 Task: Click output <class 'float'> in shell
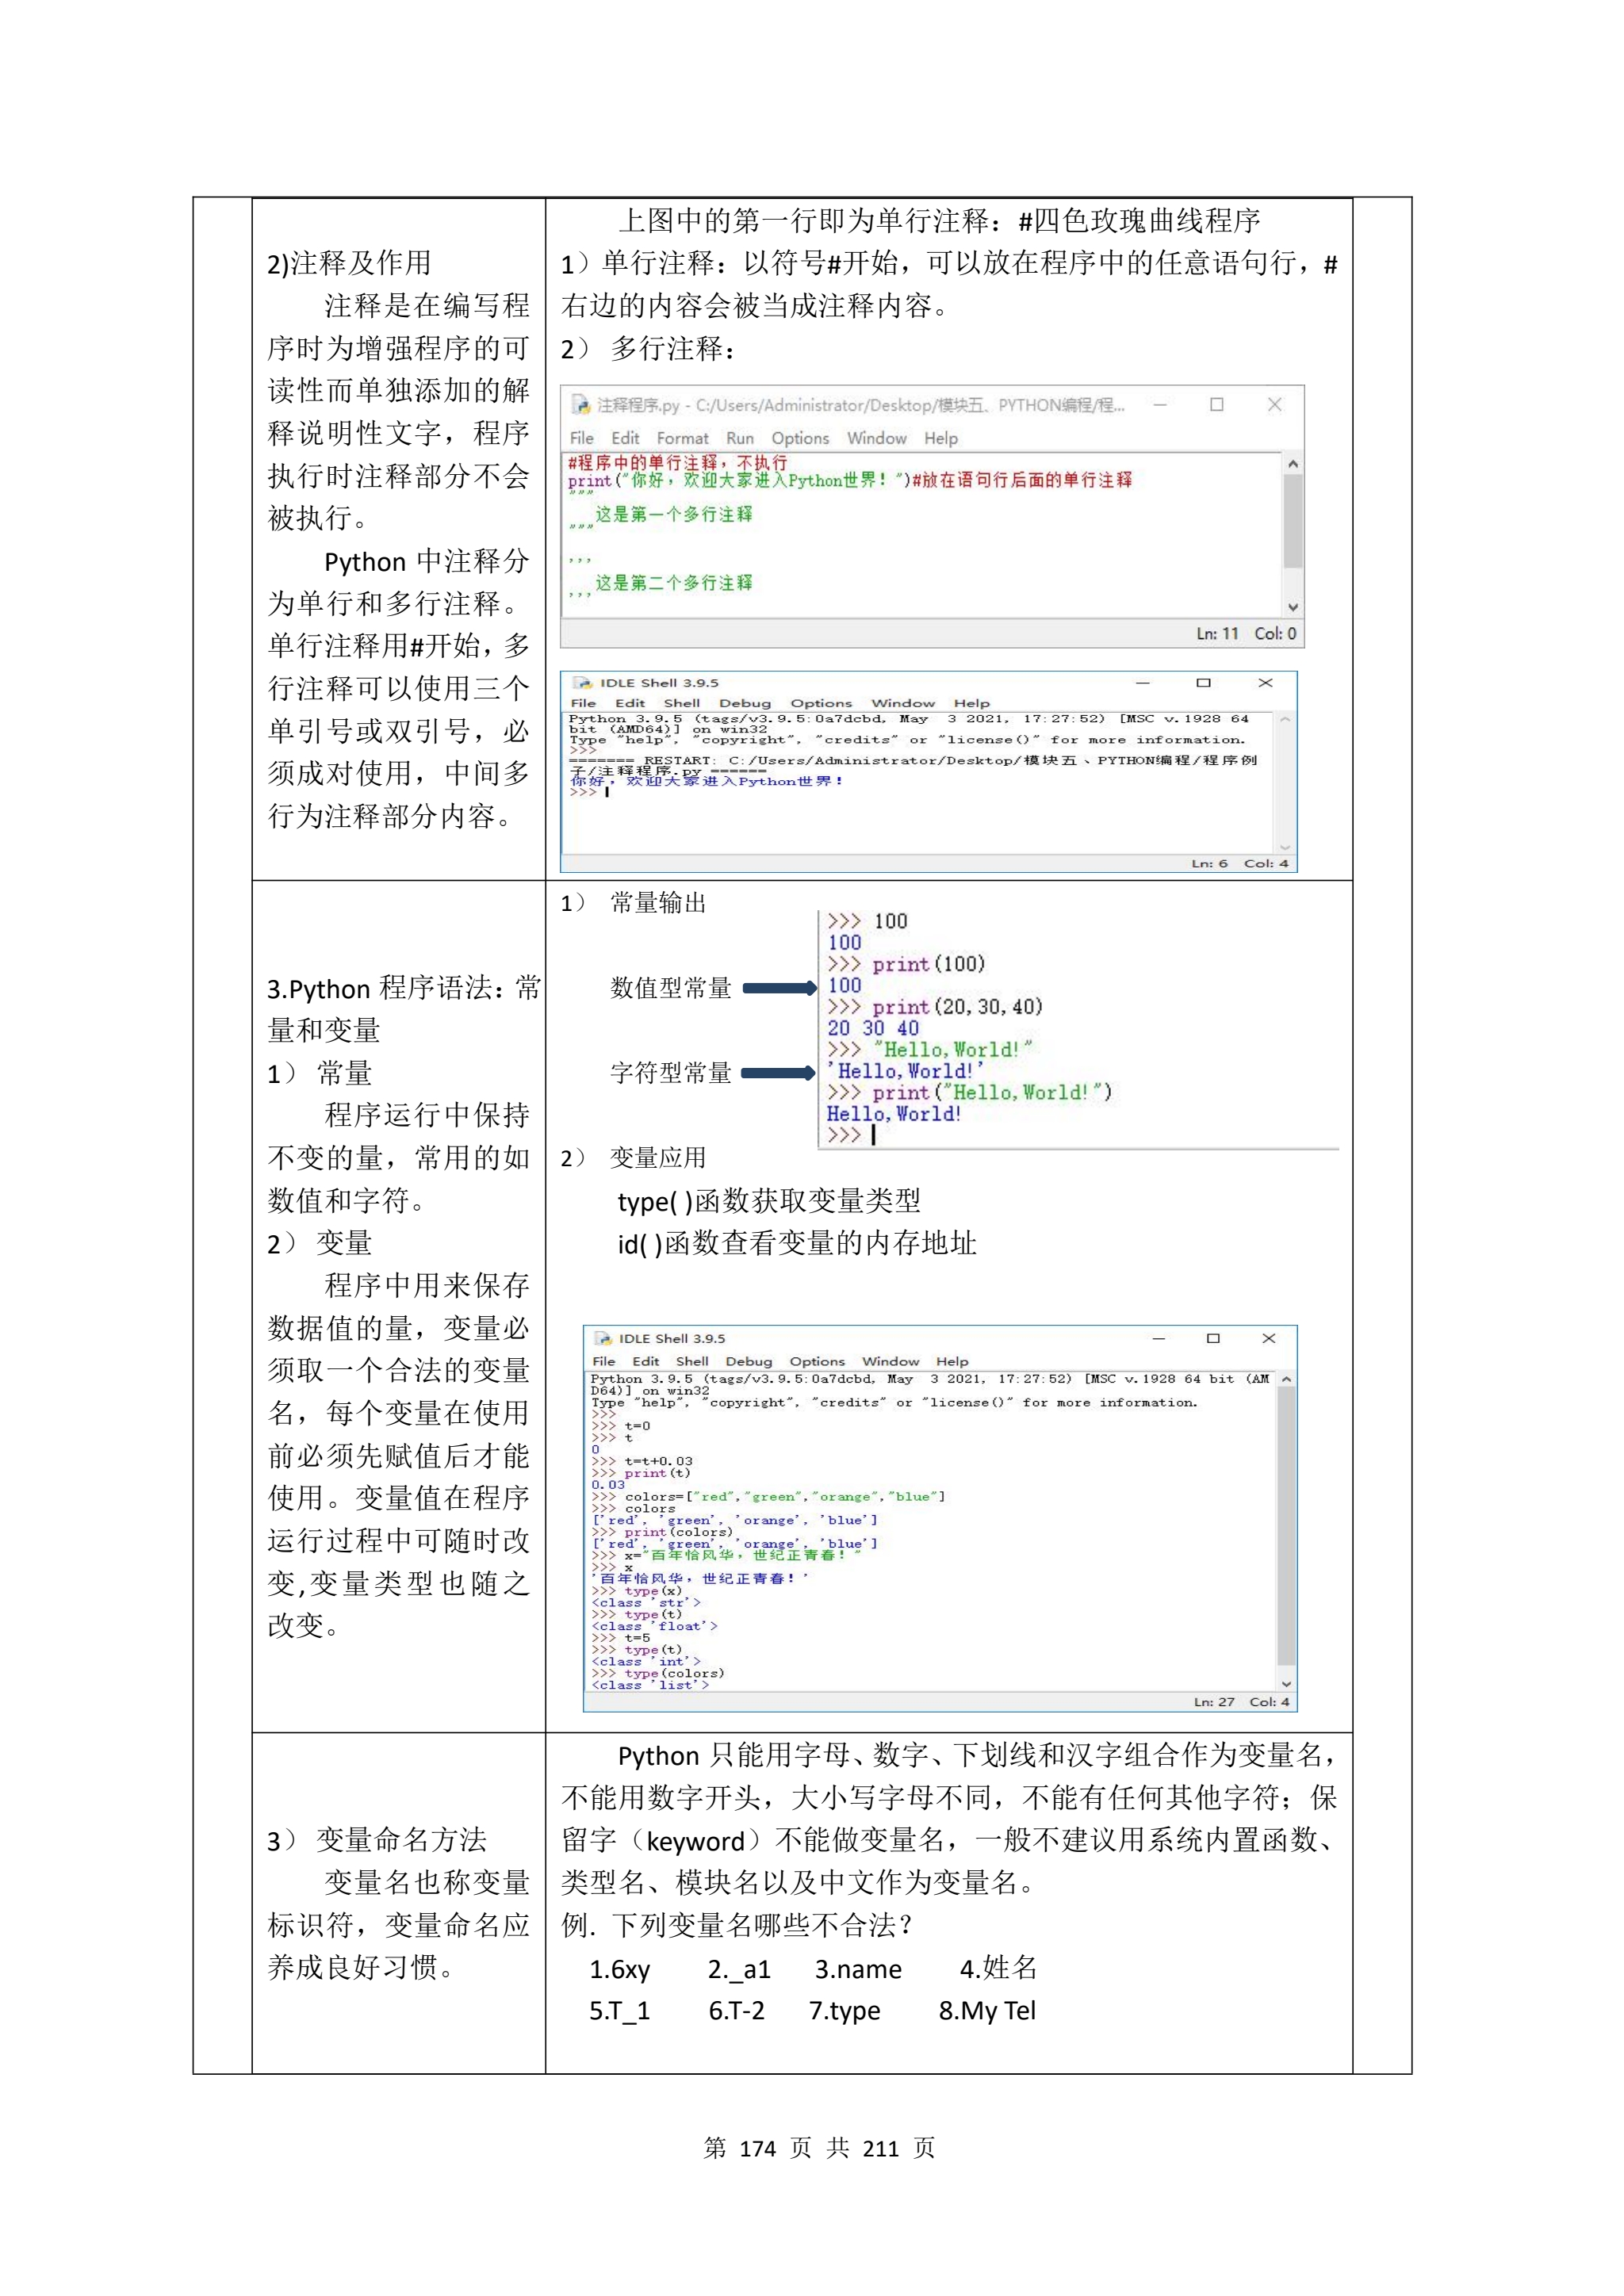(654, 1626)
